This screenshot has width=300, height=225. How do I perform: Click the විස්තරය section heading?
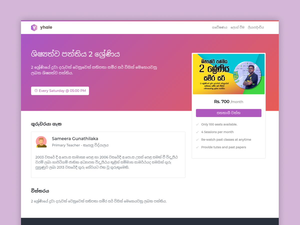click(40, 191)
